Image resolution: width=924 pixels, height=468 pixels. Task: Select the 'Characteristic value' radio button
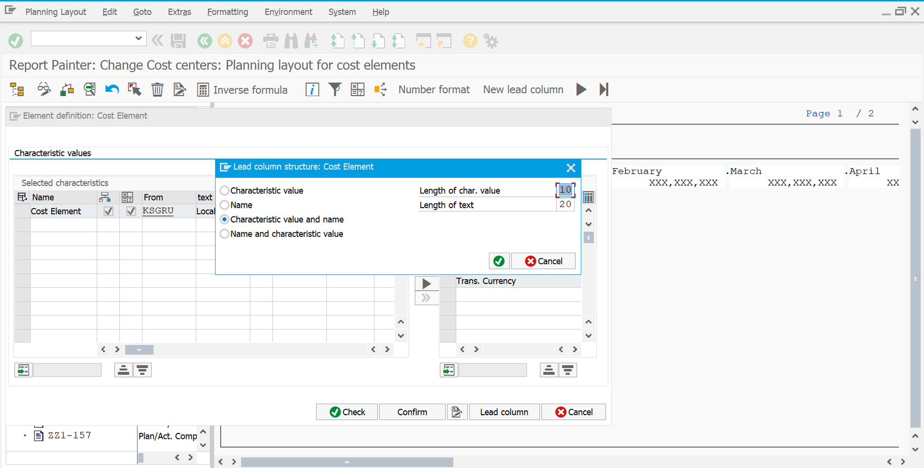click(224, 191)
